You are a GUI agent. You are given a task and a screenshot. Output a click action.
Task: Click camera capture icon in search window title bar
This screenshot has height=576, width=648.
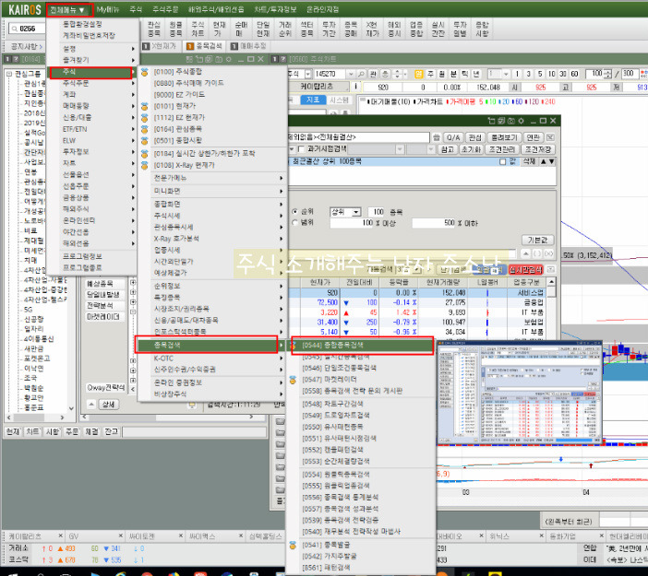(511, 121)
